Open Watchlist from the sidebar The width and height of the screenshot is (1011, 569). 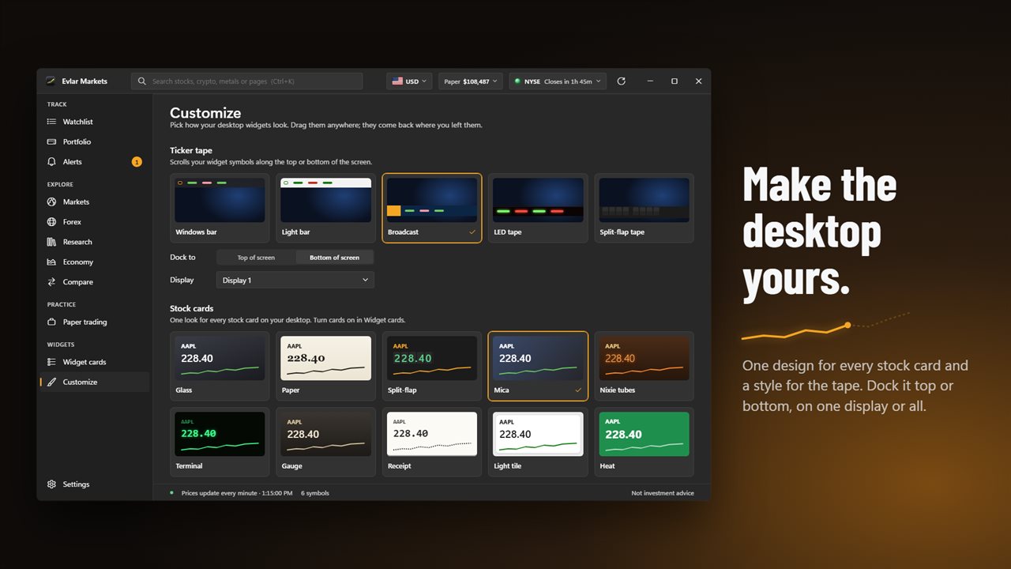coord(94,122)
